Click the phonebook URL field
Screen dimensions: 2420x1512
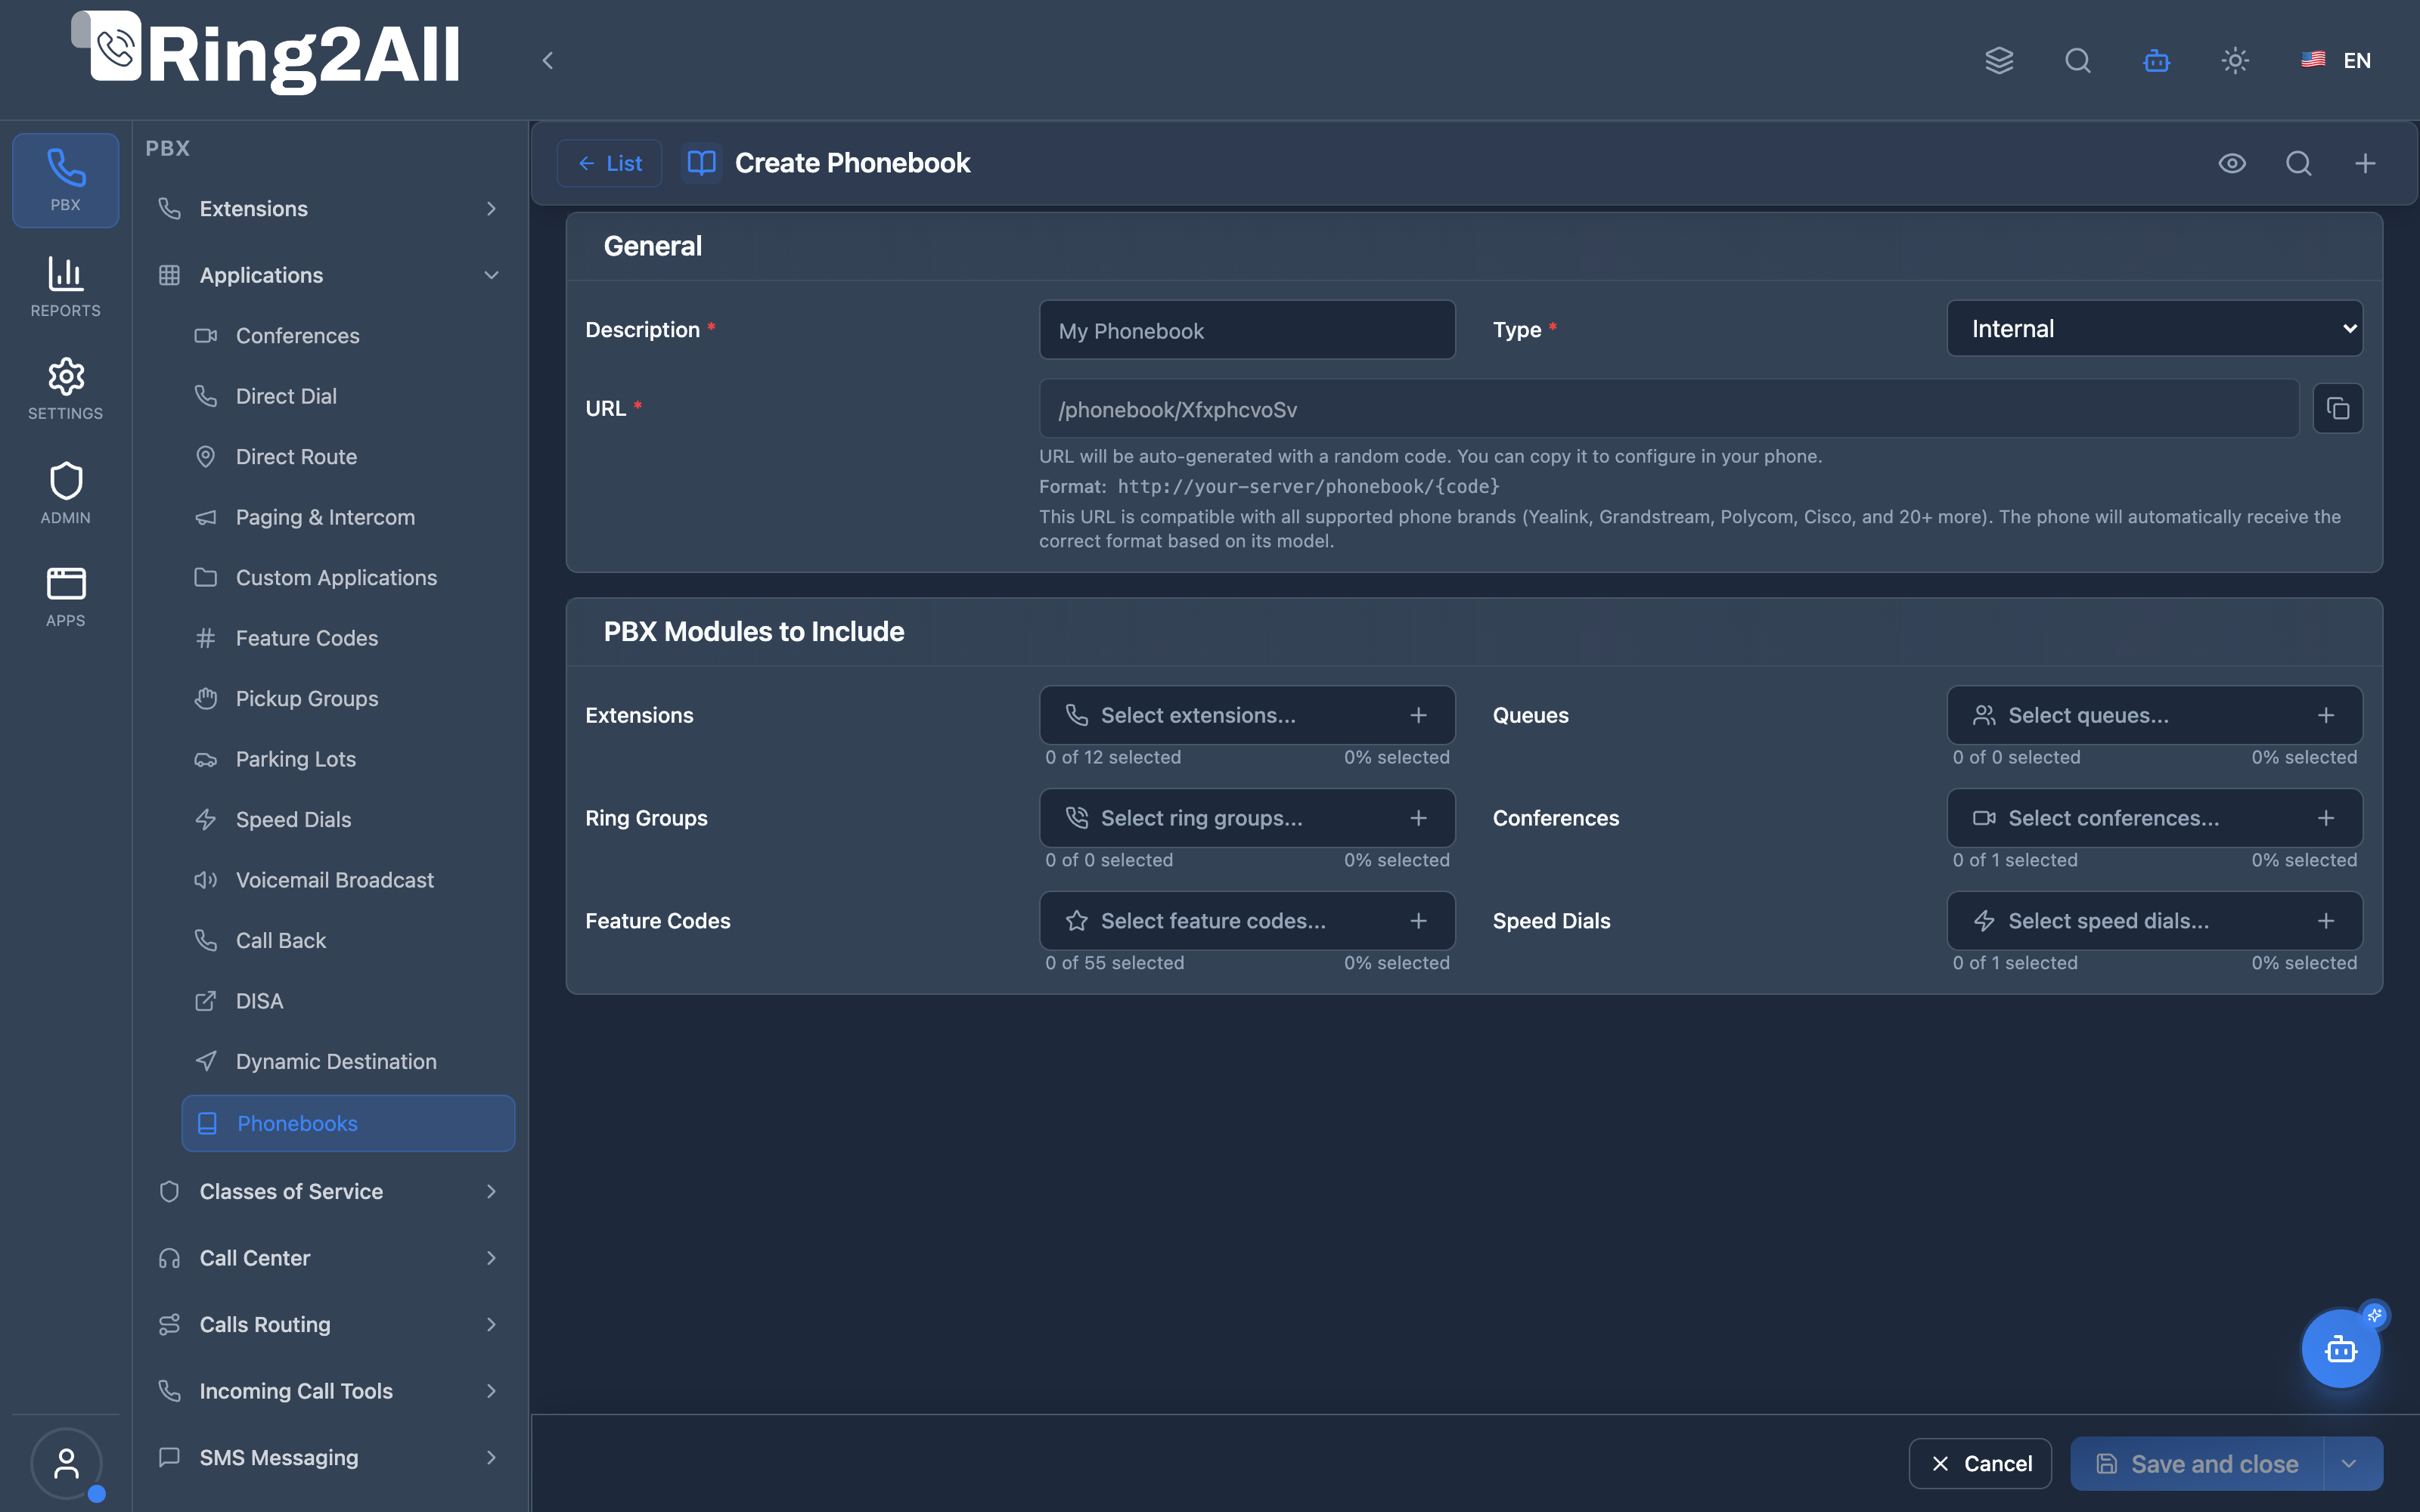(x=1669, y=409)
